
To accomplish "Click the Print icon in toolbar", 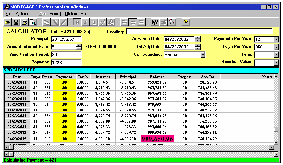I will click(x=24, y=22).
